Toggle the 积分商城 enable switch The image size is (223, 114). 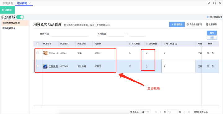click(x=20, y=17)
